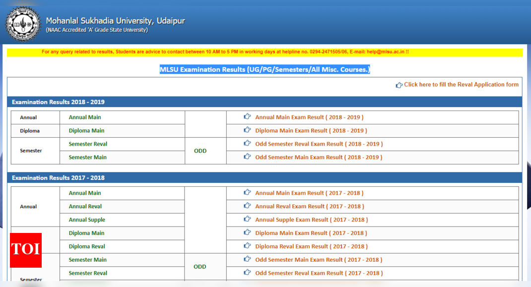Open Odd Semester Main Exam Result (2017 - 2018)
This screenshot has height=287, width=531.
[x=319, y=260]
